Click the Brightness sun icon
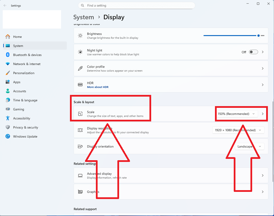274x216 pixels. (x=80, y=36)
